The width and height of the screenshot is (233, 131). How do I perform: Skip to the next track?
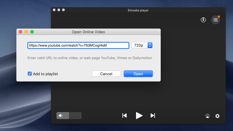point(153,116)
